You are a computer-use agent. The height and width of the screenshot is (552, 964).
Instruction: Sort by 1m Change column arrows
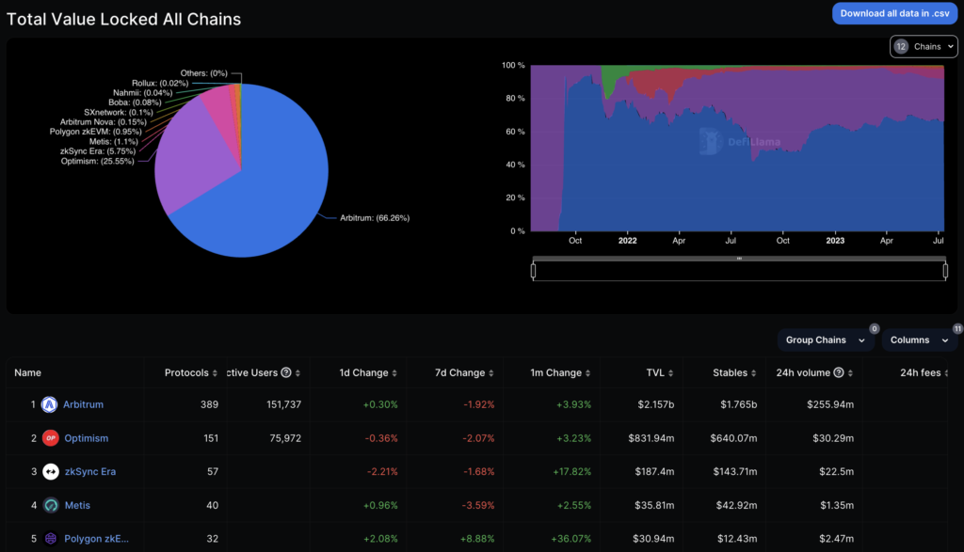pos(587,373)
